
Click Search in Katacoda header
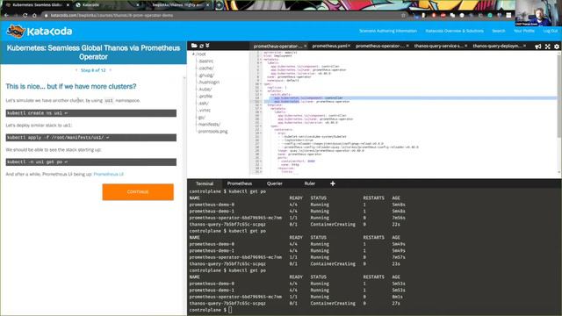click(x=498, y=32)
